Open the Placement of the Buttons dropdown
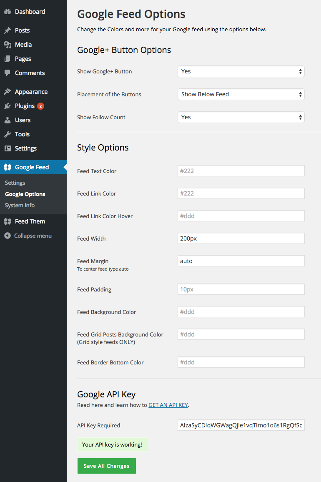 coord(241,94)
